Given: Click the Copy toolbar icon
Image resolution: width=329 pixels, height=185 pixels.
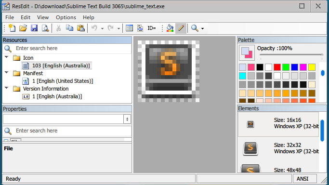Looking at the screenshot, I should pyautogui.click(x=69, y=28).
